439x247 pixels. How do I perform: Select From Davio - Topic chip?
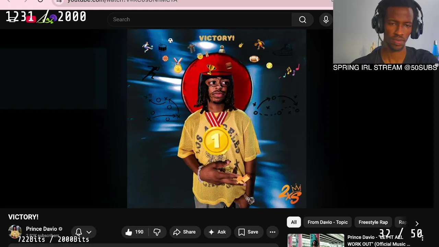[328, 222]
